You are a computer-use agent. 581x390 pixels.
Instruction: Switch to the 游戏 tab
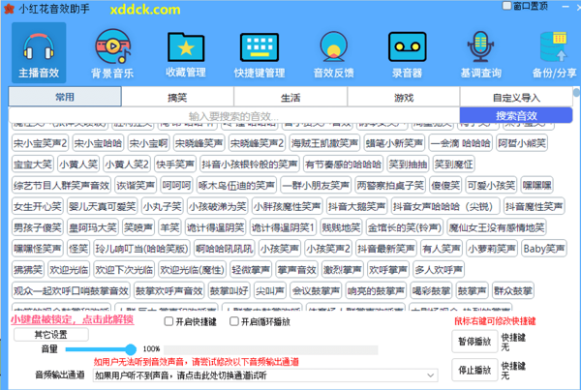click(x=403, y=98)
